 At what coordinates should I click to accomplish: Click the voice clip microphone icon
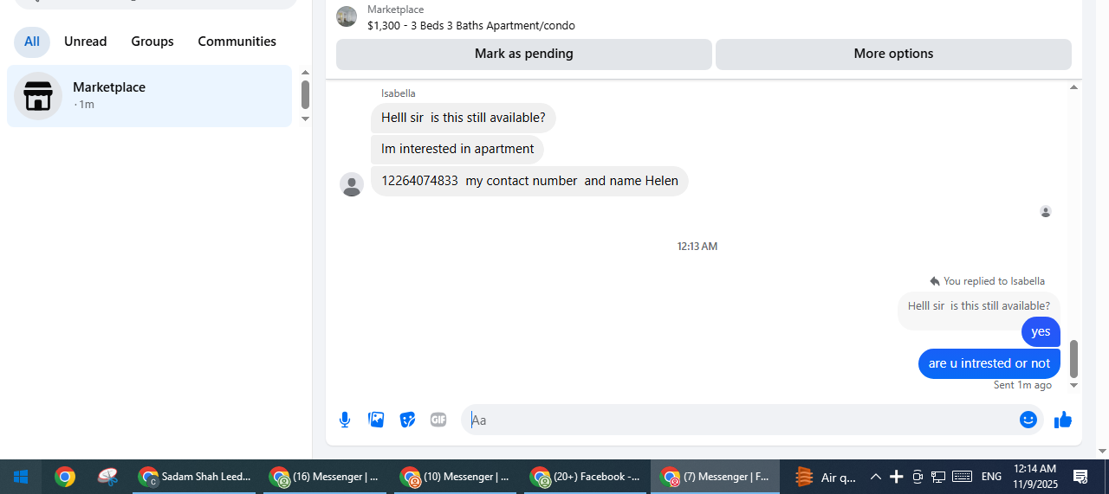tap(345, 420)
